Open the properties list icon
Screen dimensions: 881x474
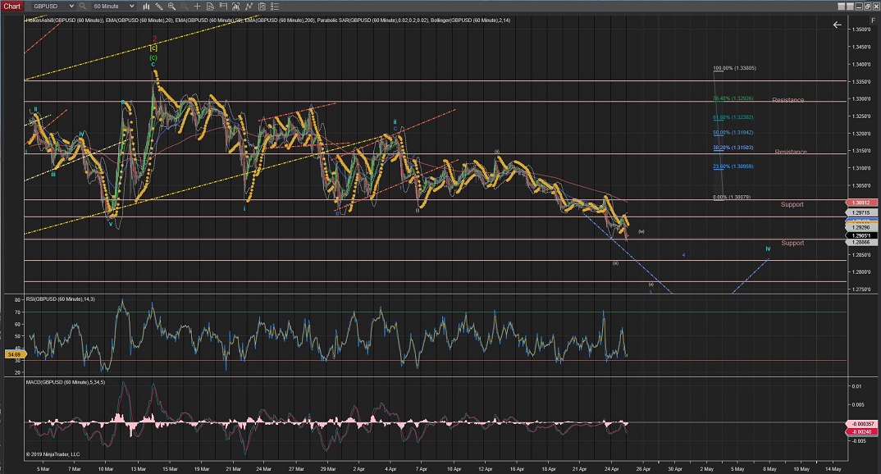(x=275, y=6)
